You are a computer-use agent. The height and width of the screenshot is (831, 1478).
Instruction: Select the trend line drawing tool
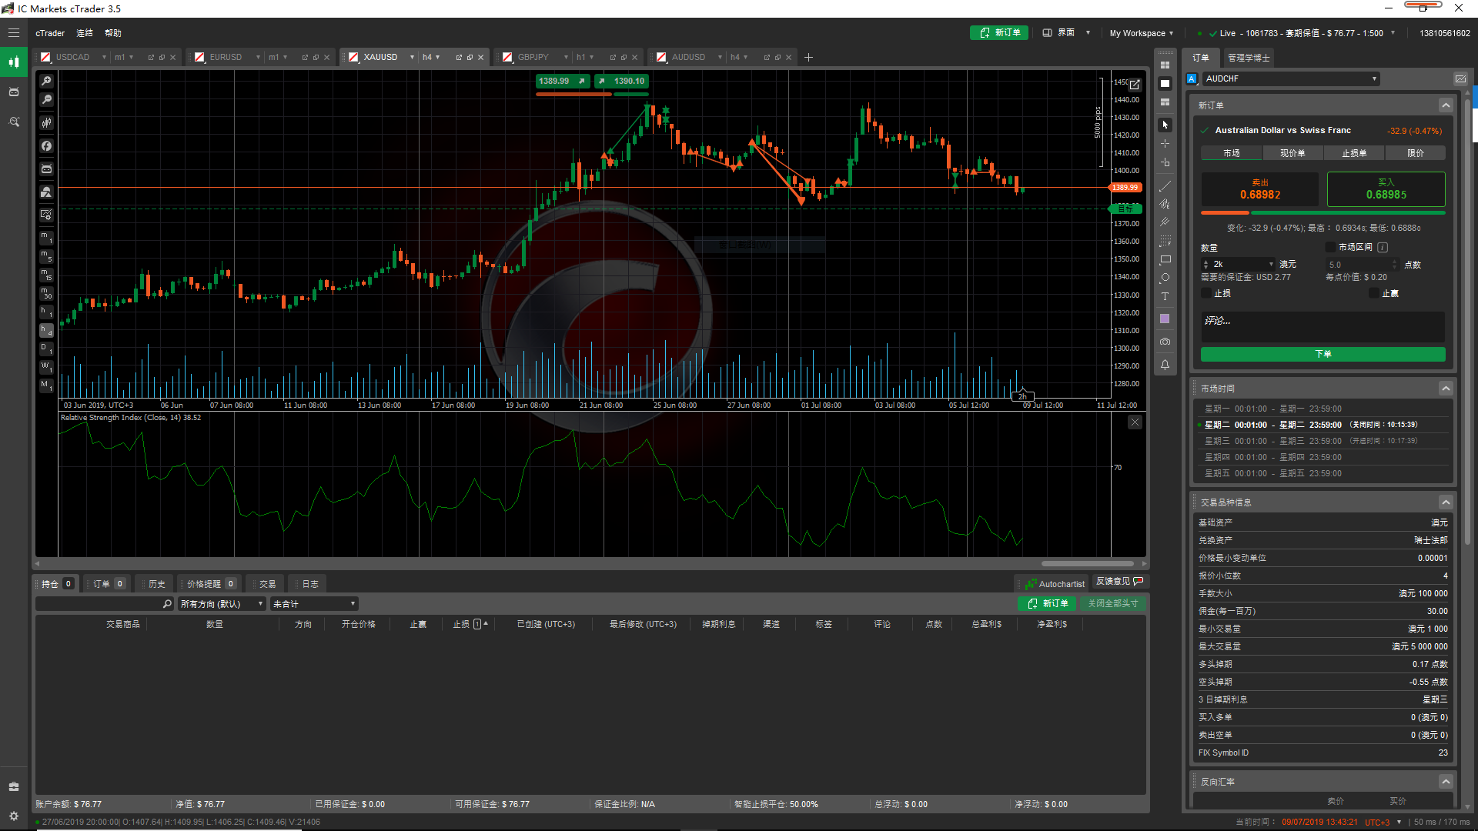(x=1165, y=185)
